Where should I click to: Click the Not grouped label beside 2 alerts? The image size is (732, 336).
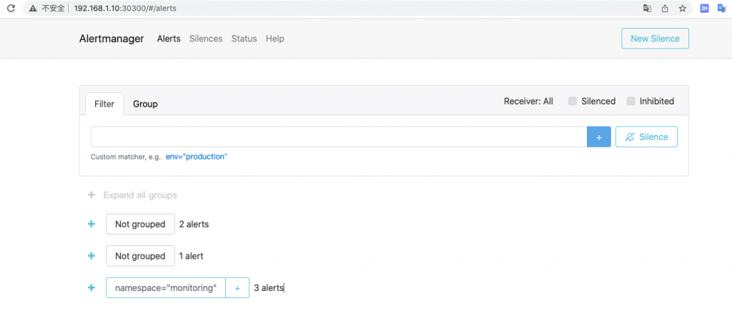click(x=140, y=224)
